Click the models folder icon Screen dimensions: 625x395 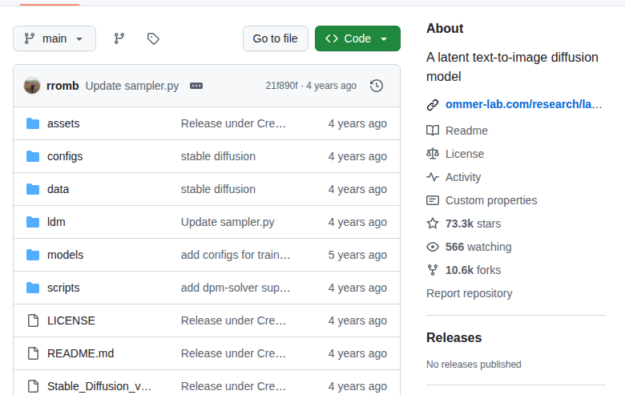click(33, 255)
